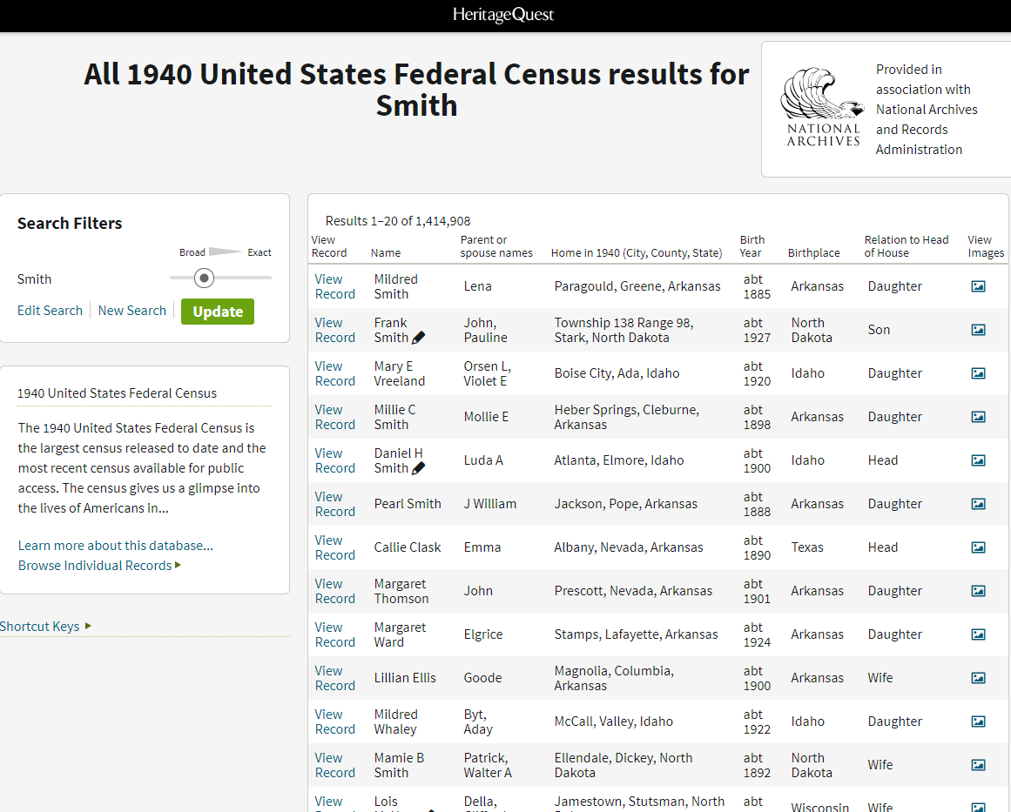Click the 'McCall, Valley, Idaho' cell

pyautogui.click(x=613, y=721)
